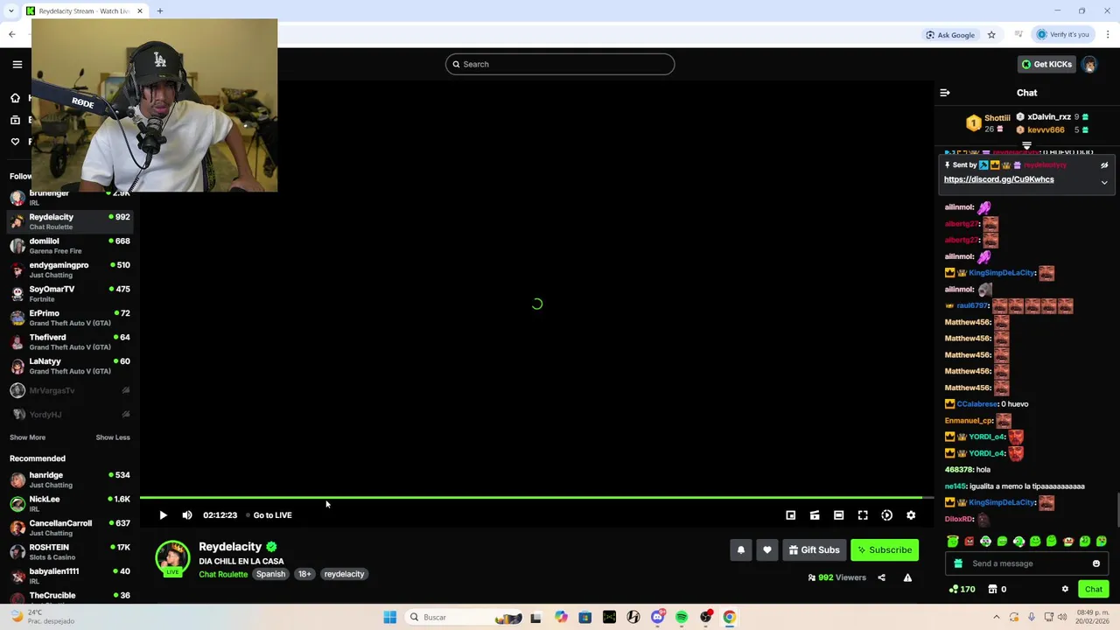The height and width of the screenshot is (630, 1120).
Task: Follow Reydelacity with the heart button
Action: [x=767, y=549]
